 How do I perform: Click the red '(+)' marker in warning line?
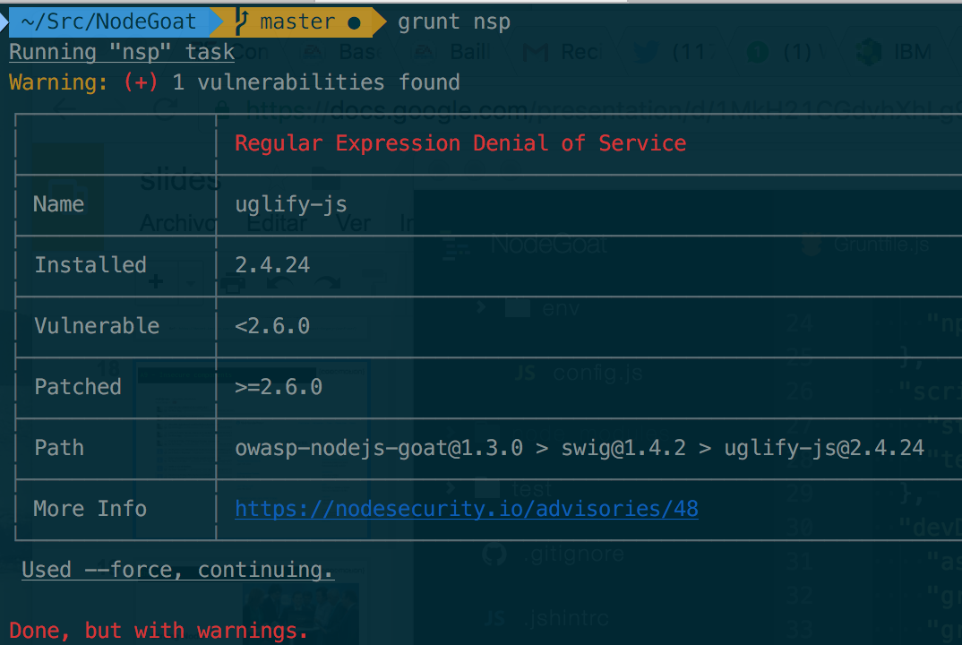[x=141, y=82]
